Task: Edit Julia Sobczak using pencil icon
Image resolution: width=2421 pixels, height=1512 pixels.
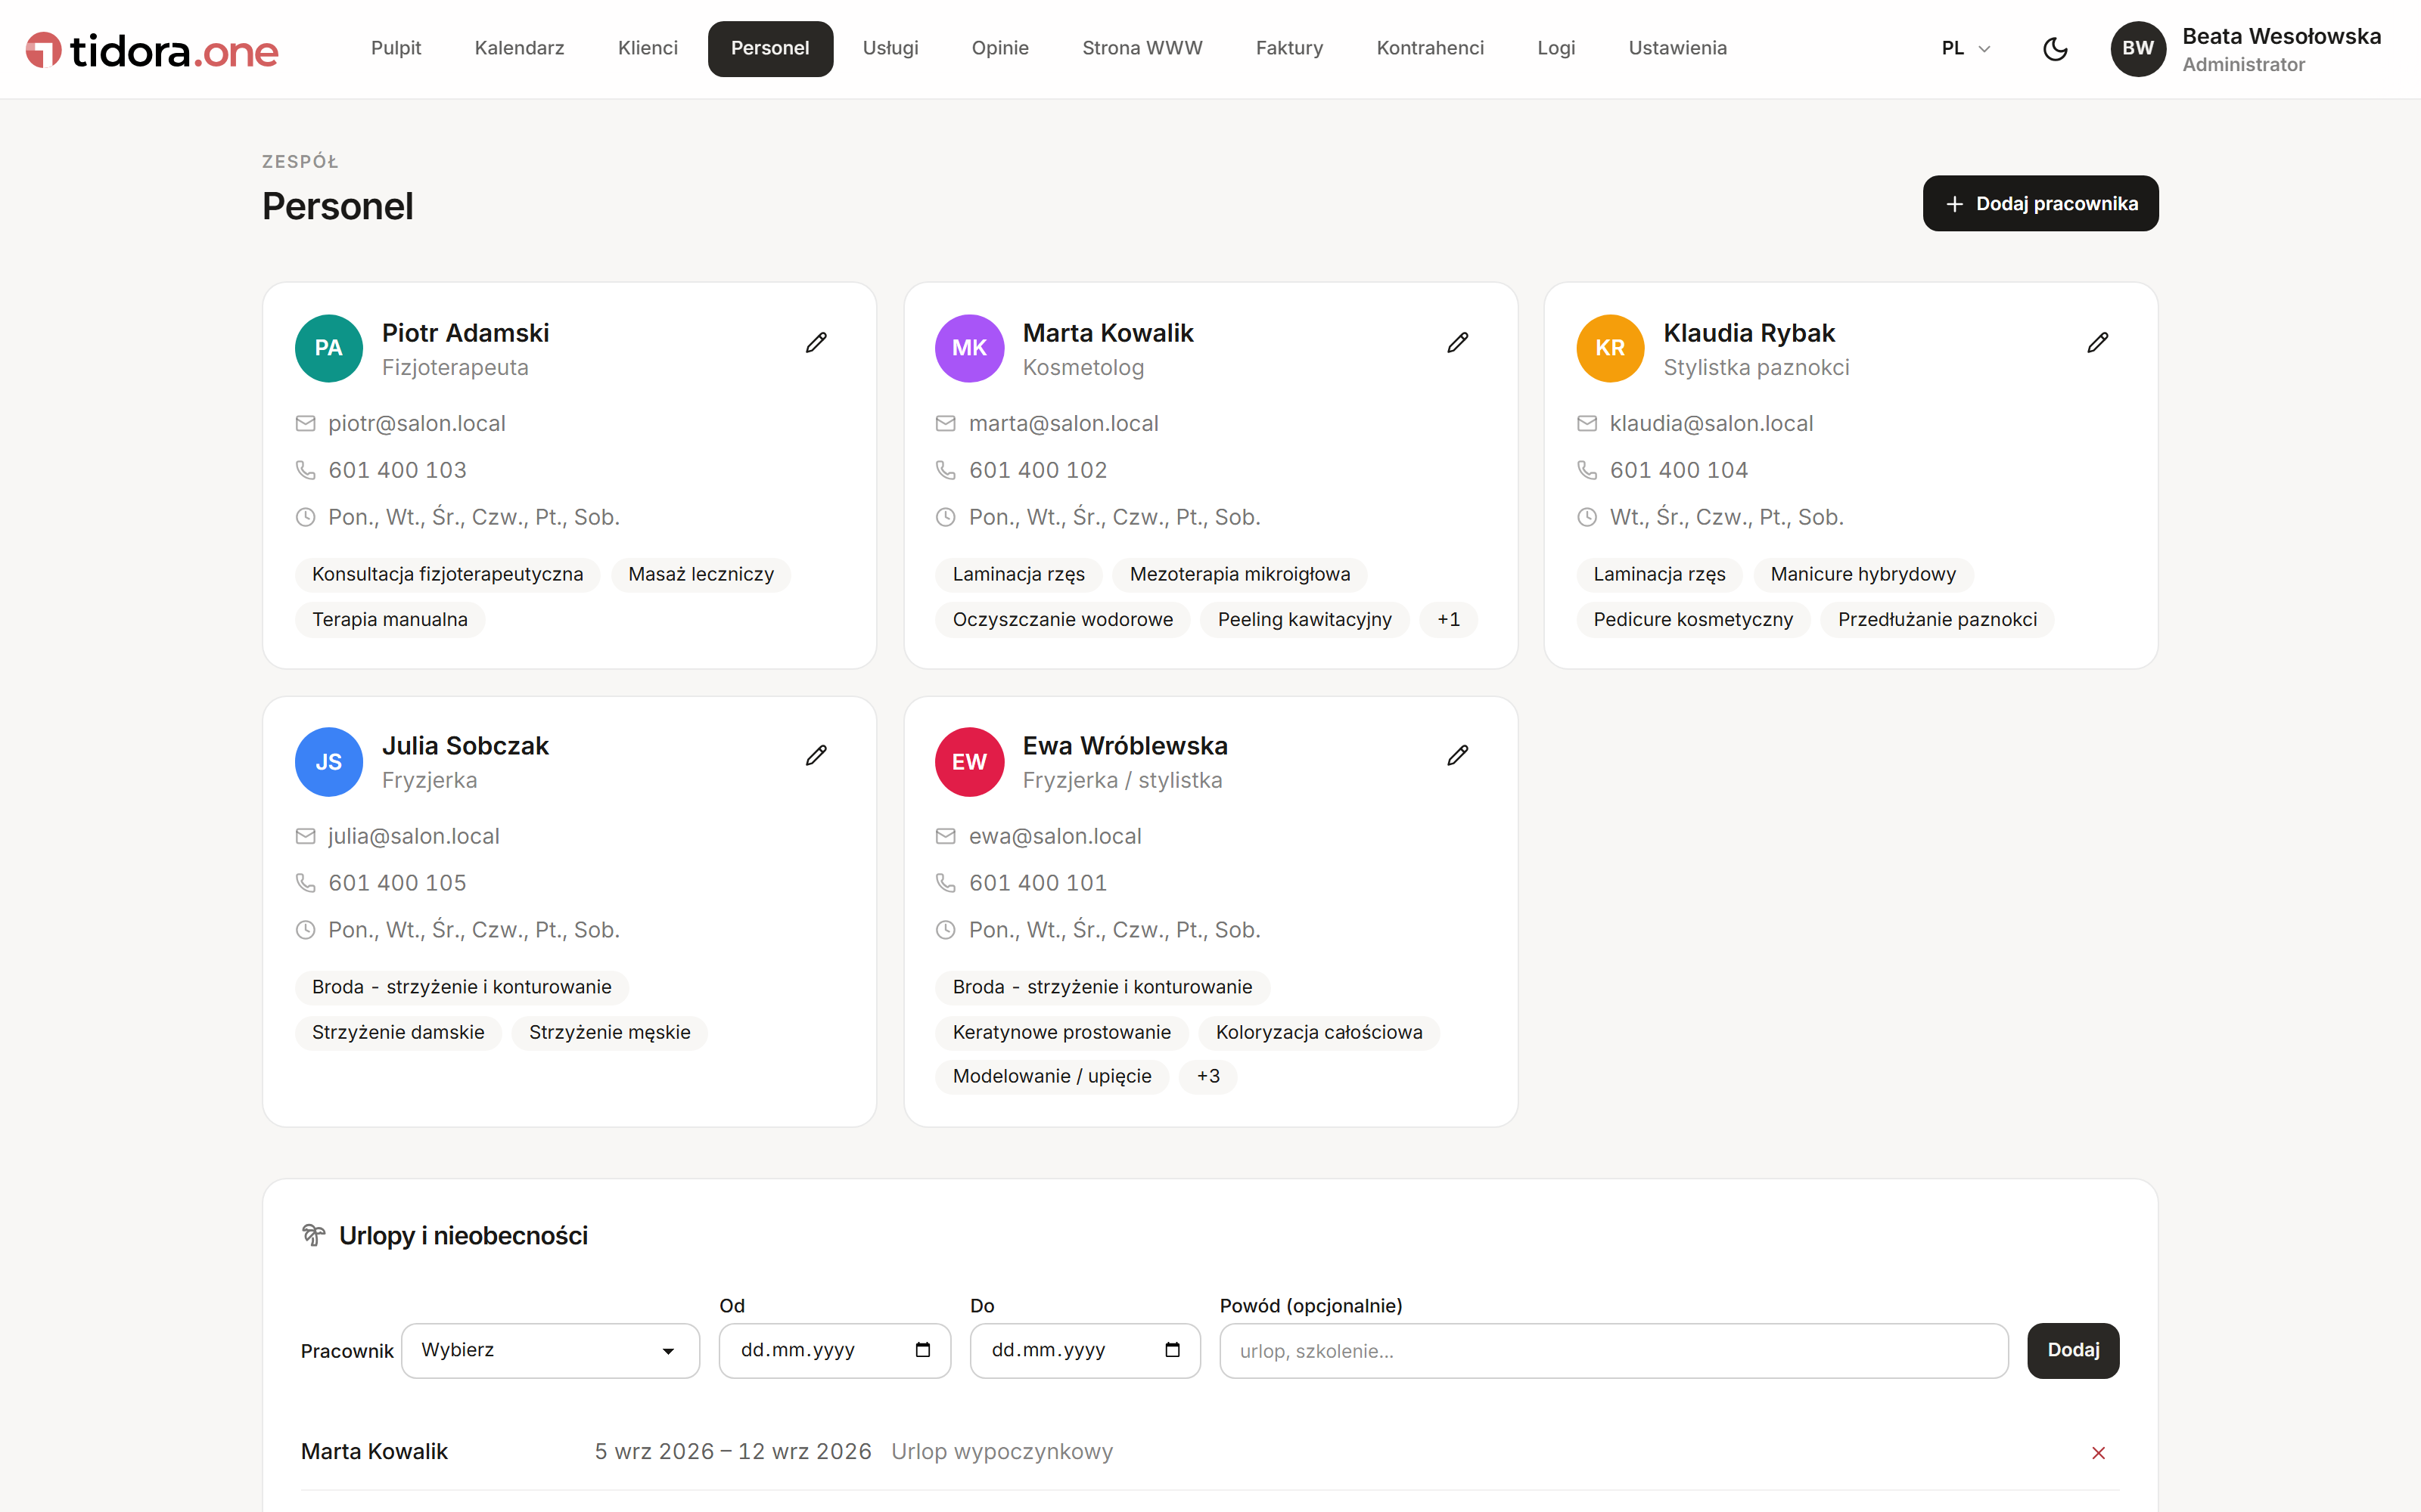Action: [x=816, y=755]
